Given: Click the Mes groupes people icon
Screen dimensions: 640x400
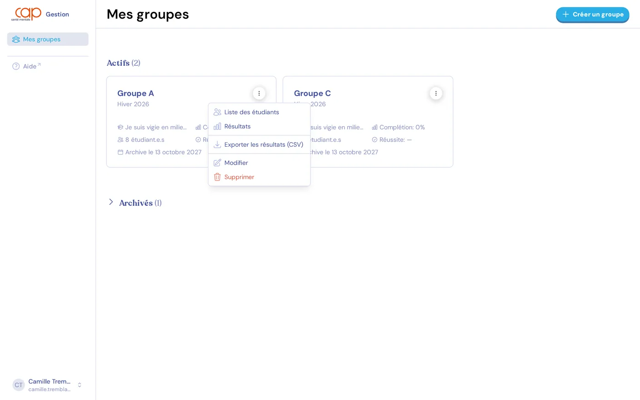Looking at the screenshot, I should click(16, 39).
